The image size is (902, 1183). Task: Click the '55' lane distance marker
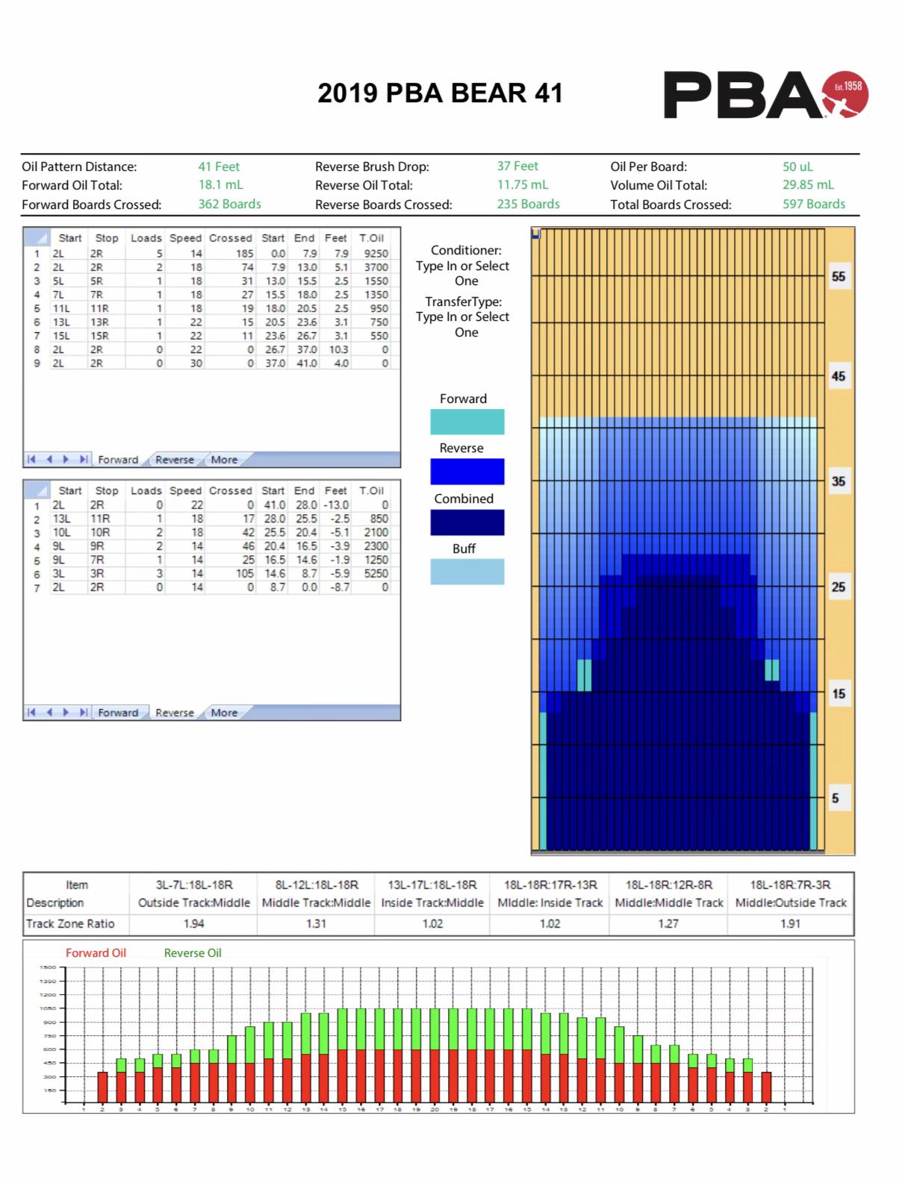(x=839, y=277)
